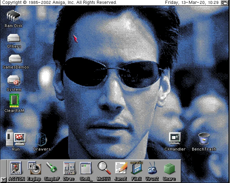The height and width of the screenshot is (183, 230).
Task: Open the BenchTrash bin icon
Action: (204, 138)
